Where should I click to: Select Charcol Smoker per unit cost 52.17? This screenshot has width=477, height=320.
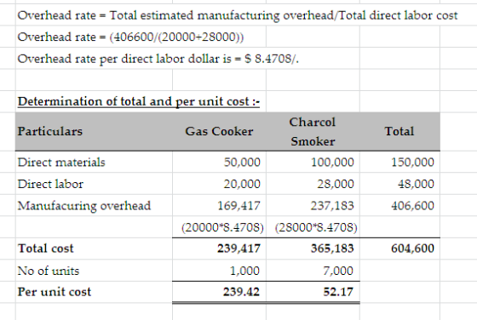(338, 292)
